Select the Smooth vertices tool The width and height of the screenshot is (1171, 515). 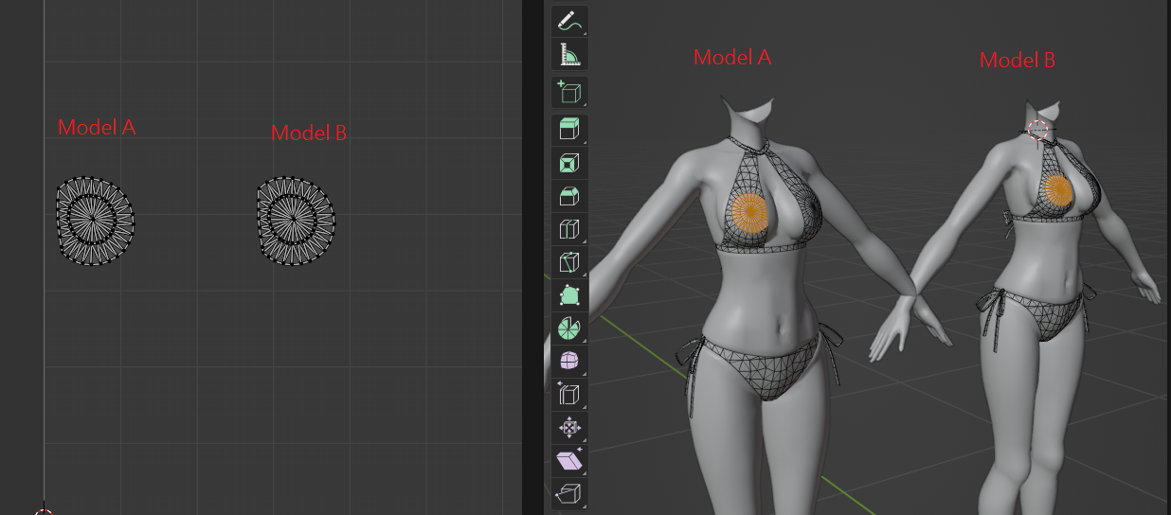(569, 362)
